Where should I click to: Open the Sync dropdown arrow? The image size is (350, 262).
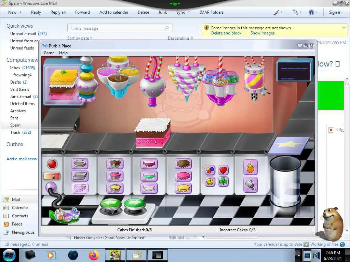(189, 12)
